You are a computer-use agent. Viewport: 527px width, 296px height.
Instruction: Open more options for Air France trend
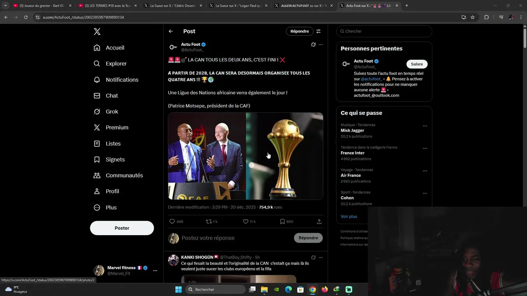(425, 171)
